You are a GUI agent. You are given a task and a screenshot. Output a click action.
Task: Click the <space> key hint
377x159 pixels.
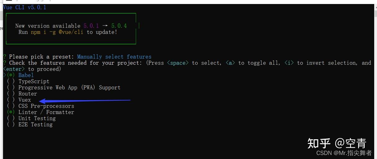pos(178,63)
